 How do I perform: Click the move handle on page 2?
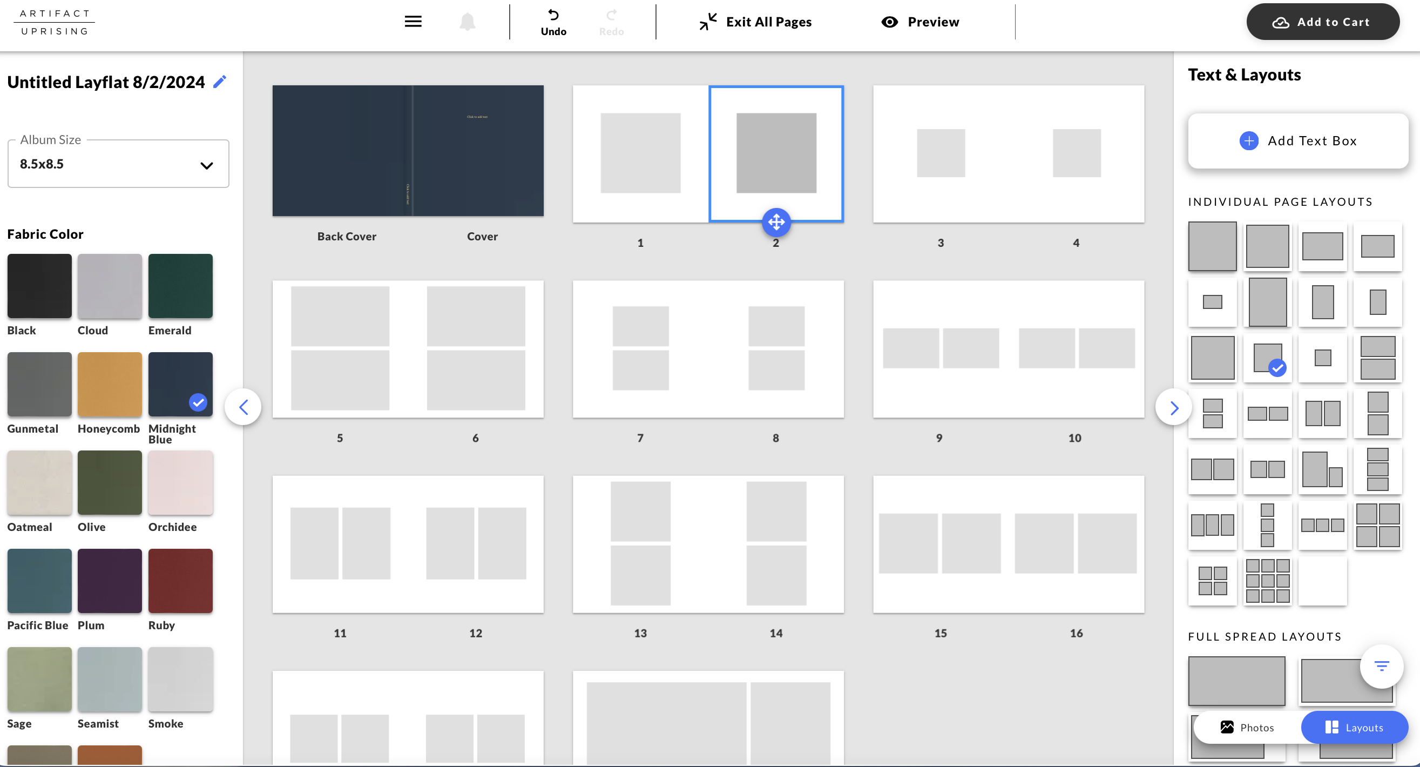point(776,222)
